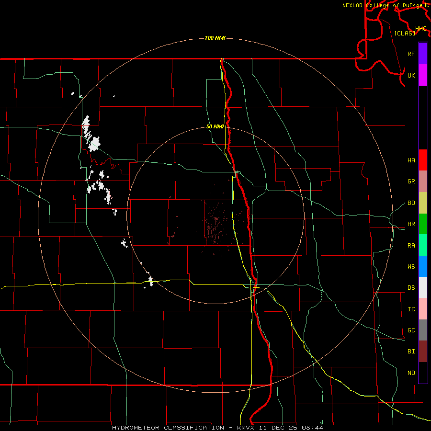Select the IC pink legend swatch
The image size is (431, 431).
pos(423,309)
